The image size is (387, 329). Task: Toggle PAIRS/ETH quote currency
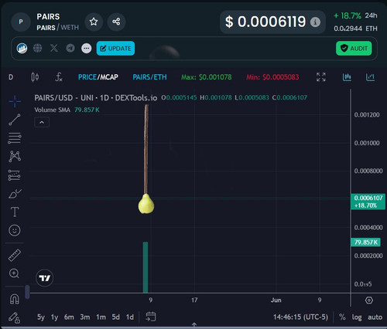(x=149, y=77)
